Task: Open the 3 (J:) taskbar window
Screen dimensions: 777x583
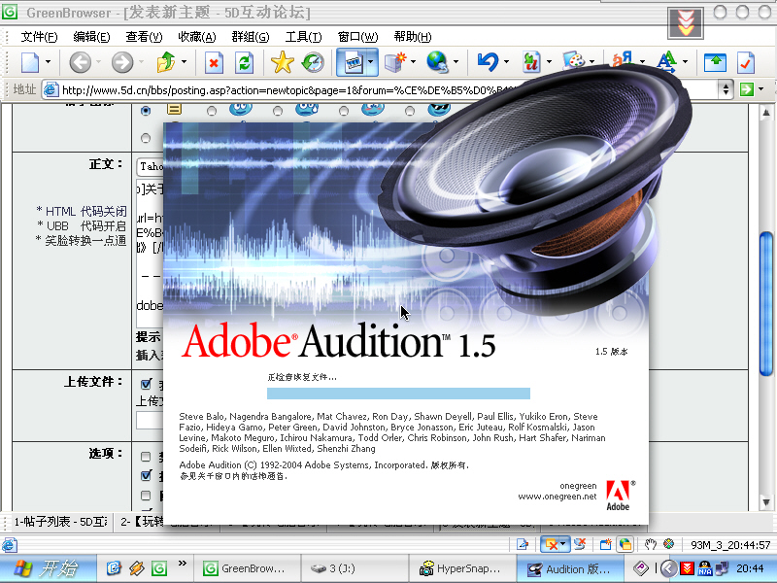Action: [354, 568]
